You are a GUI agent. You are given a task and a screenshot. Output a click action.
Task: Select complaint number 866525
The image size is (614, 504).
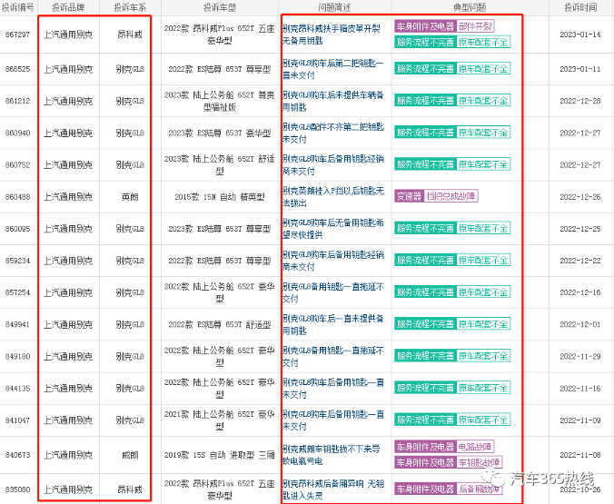click(x=17, y=69)
